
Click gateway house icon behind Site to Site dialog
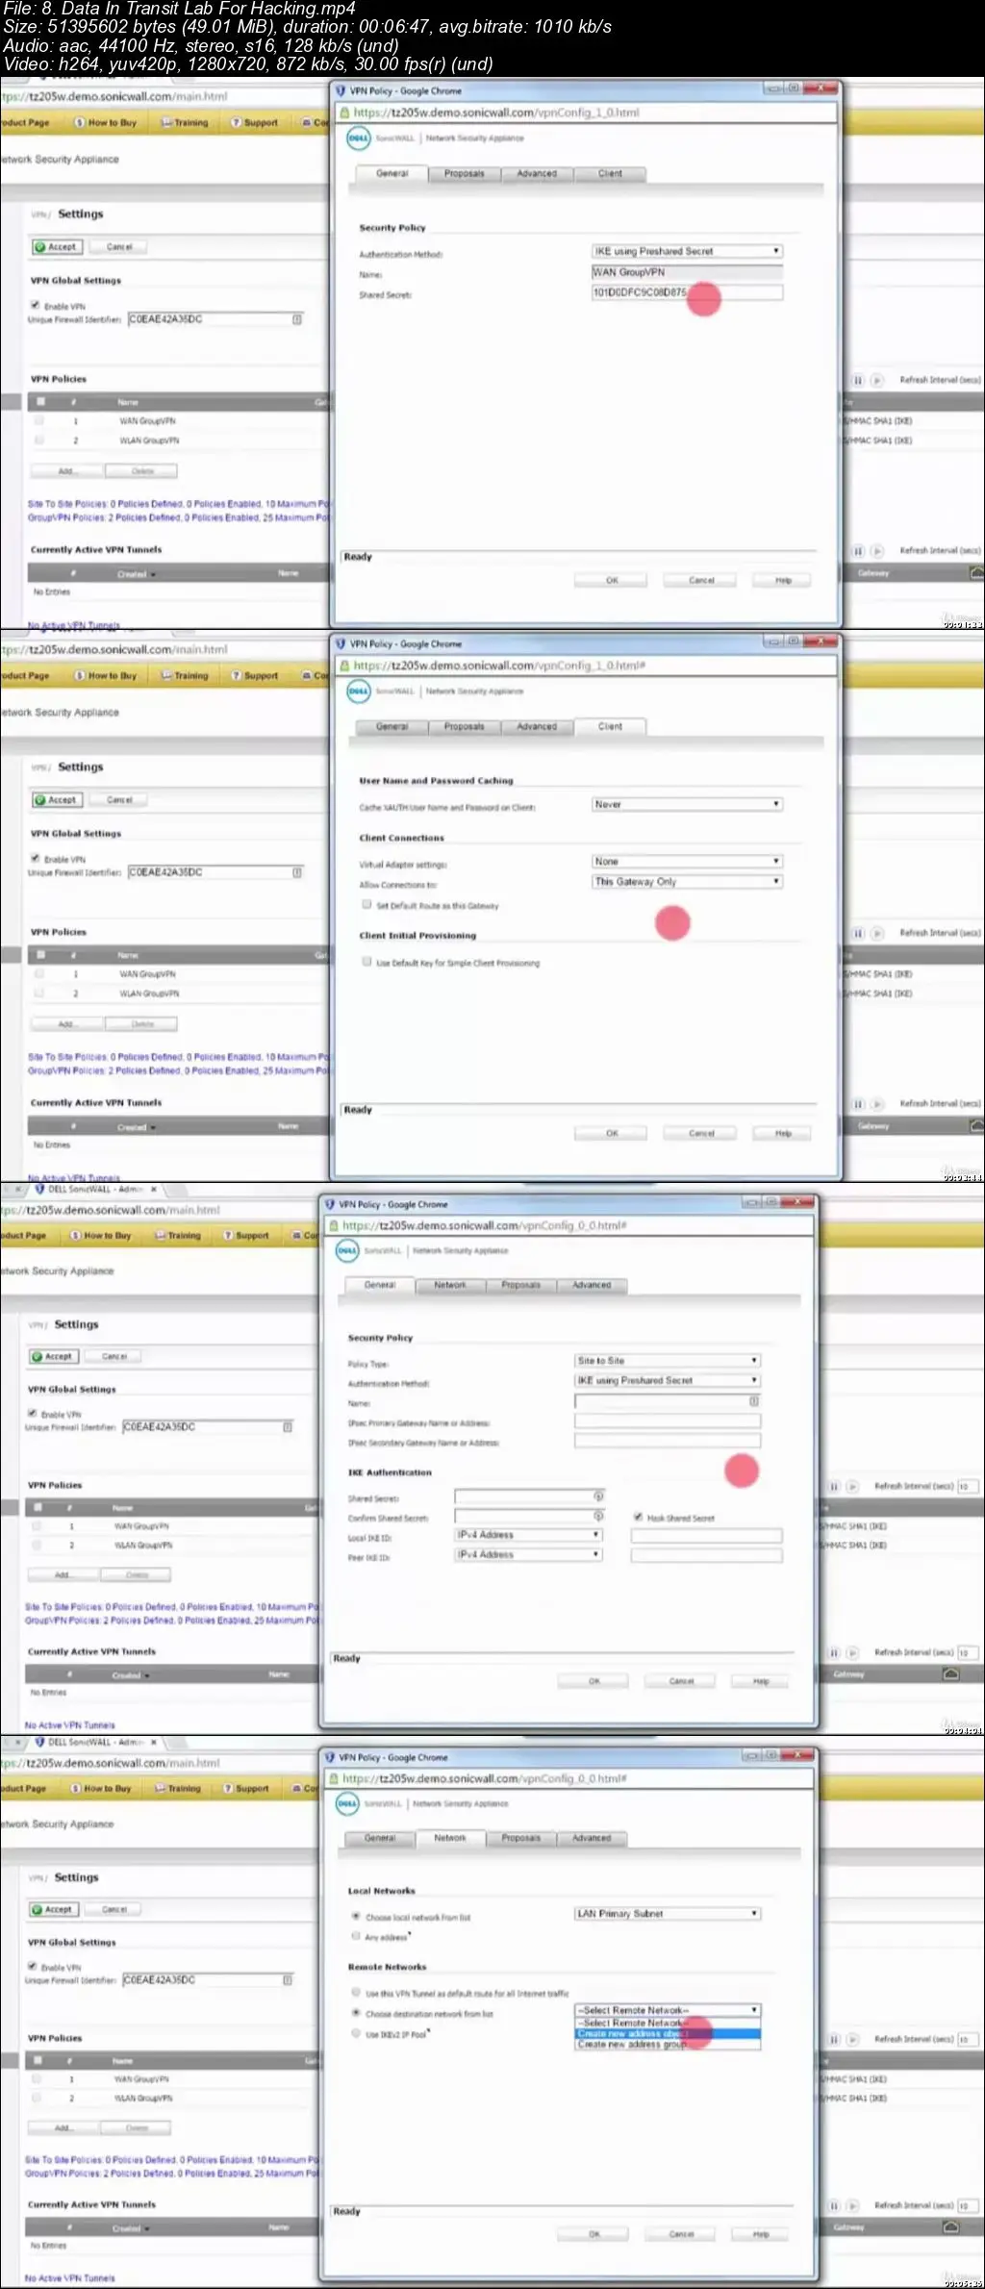[950, 1674]
